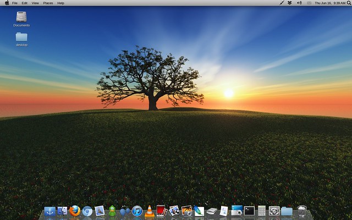Open the desktop folder icon
The height and width of the screenshot is (220, 352).
click(x=21, y=40)
